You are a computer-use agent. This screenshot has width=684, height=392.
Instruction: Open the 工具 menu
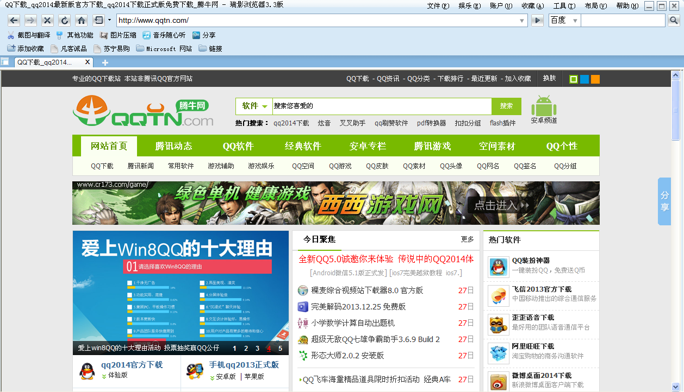tap(564, 6)
